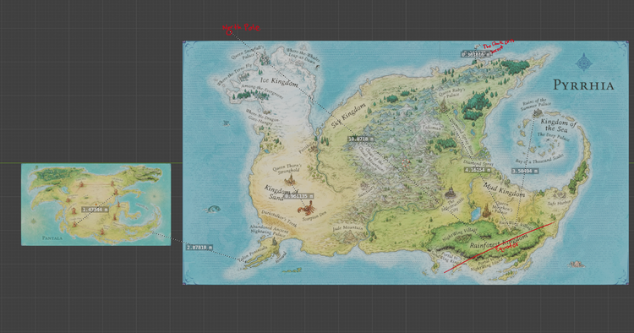This screenshot has height=333, width=634.
Task: Click the Kingdom of the Sea label
Action: [558, 126]
